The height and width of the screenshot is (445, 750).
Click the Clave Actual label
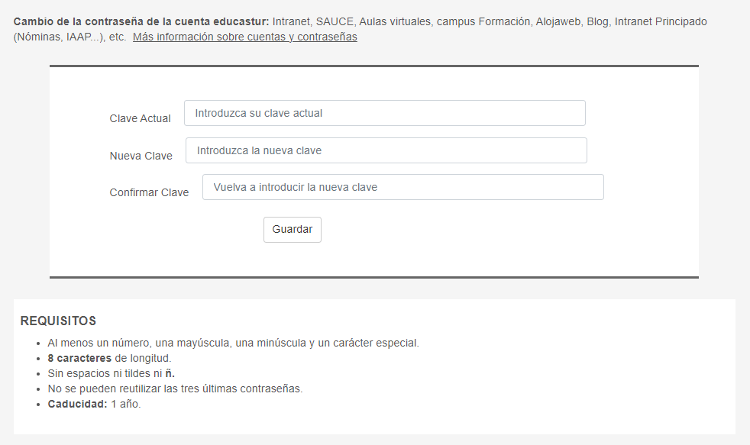[x=140, y=118]
